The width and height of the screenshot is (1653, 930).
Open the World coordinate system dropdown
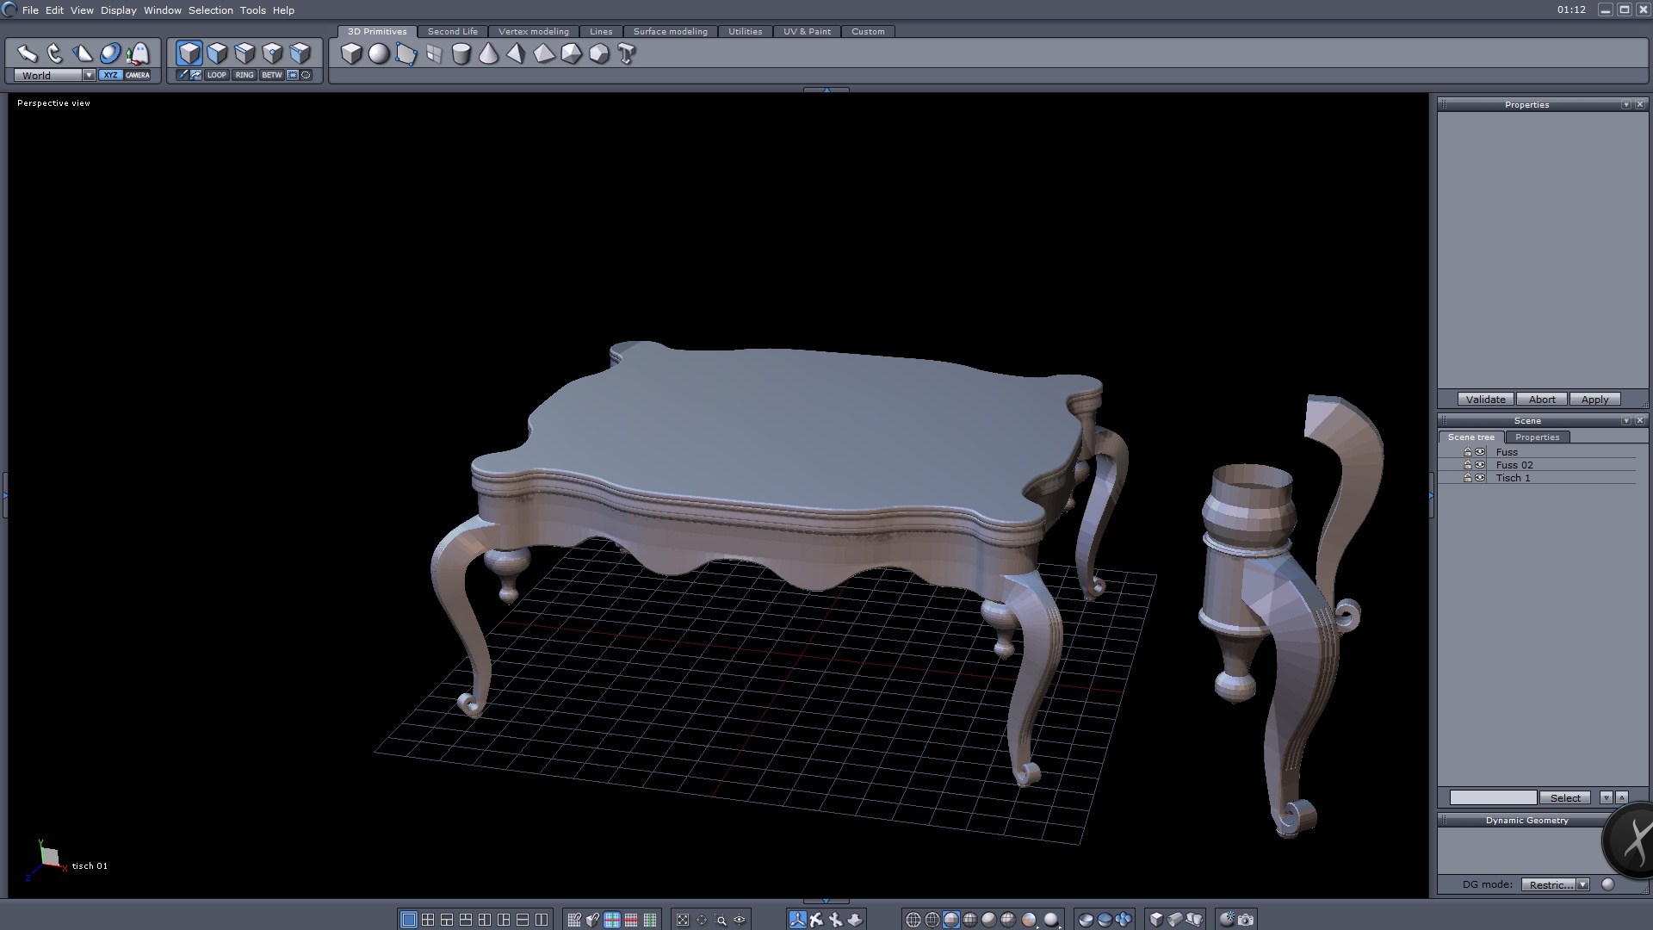[89, 76]
